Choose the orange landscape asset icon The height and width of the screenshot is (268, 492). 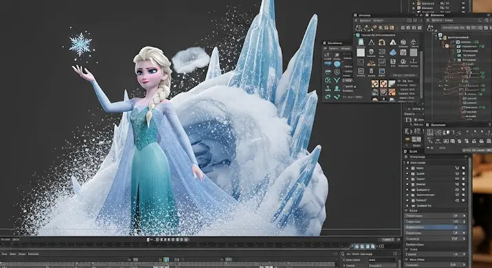tap(372, 63)
